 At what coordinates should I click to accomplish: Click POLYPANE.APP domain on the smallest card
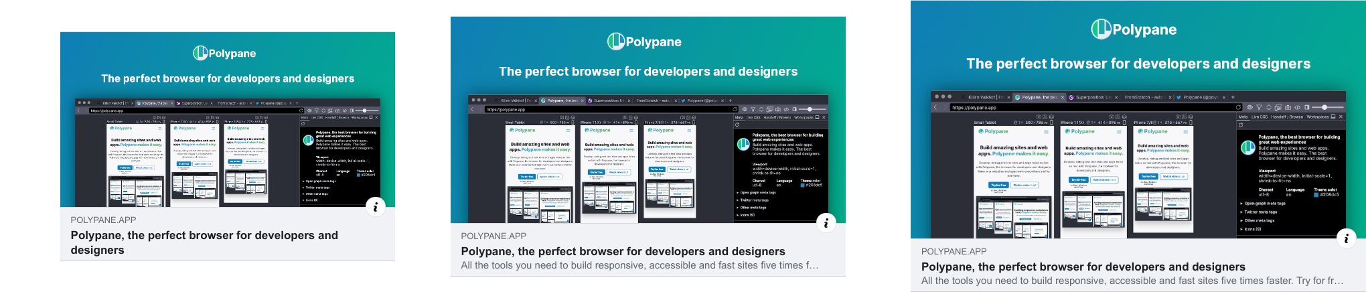[x=103, y=220]
